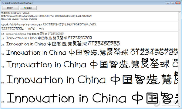Maximize the font preview window
Image resolution: width=182 pixels, height=109 pixels.
[x=173, y=3]
